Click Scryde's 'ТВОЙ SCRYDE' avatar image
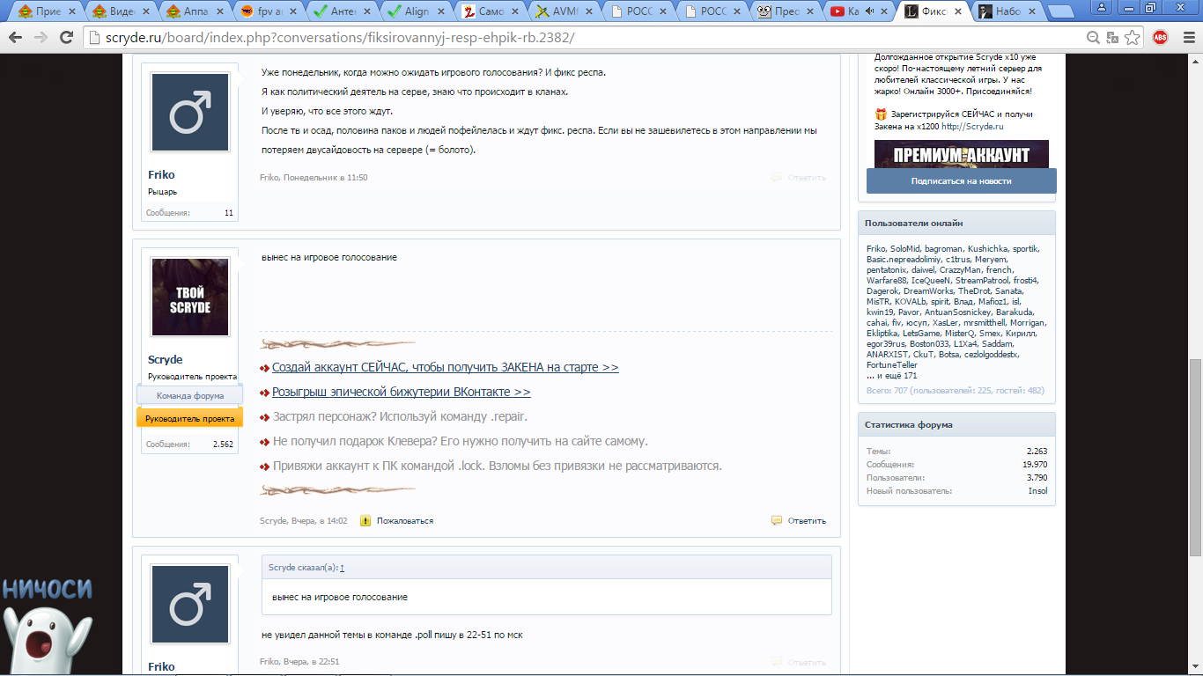The height and width of the screenshot is (676, 1203). 190,298
